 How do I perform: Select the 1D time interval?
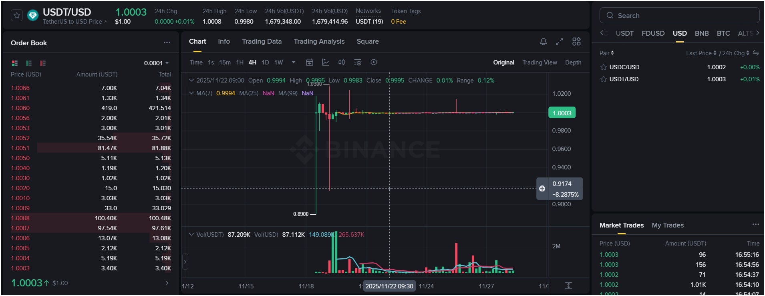pyautogui.click(x=265, y=62)
